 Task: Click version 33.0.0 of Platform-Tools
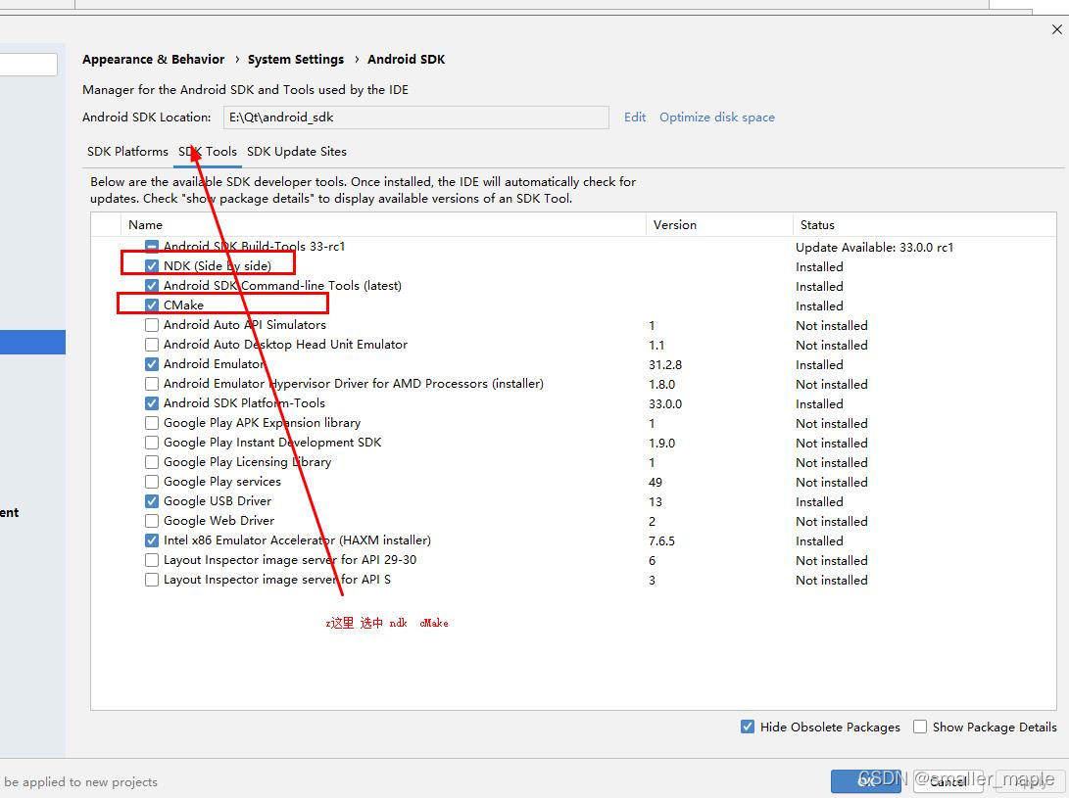[665, 404]
